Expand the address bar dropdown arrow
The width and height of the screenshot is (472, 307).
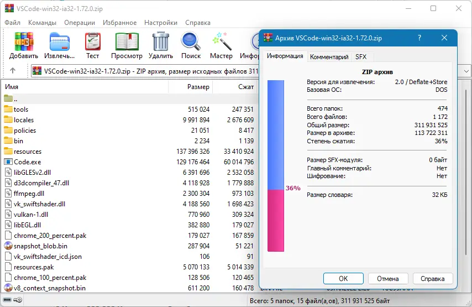pyautogui.click(x=466, y=71)
